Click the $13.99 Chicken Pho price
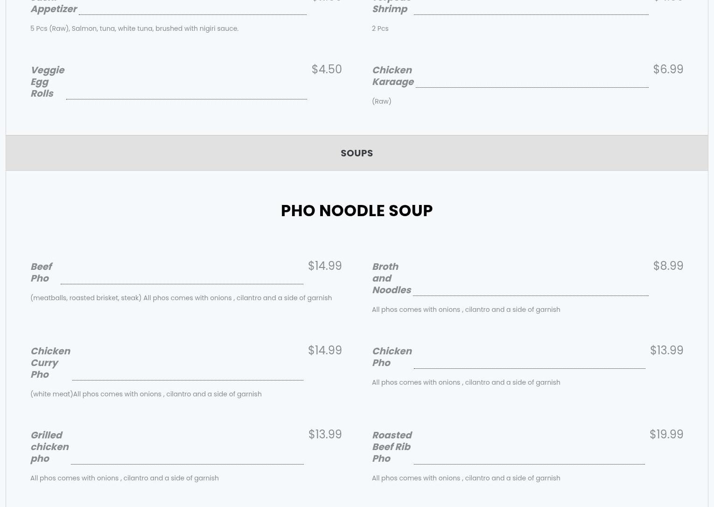The image size is (714, 507). click(666, 350)
